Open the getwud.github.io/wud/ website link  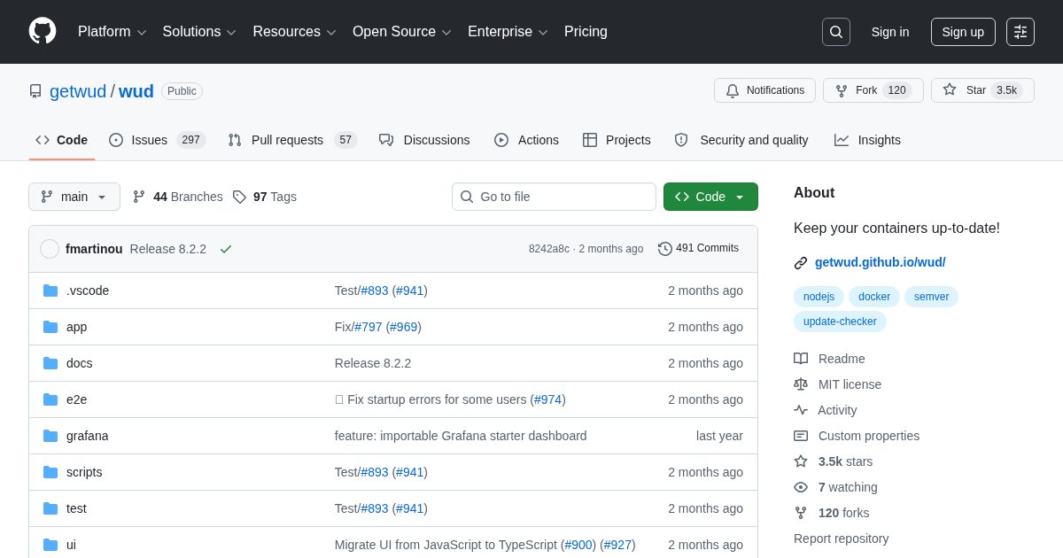click(880, 263)
